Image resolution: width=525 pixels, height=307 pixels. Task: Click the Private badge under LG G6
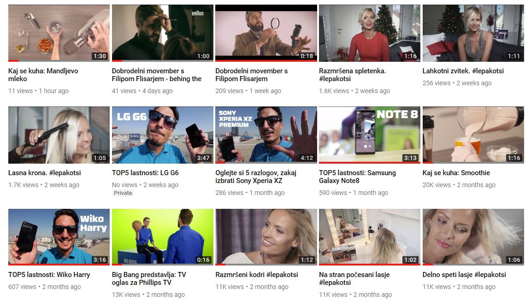pyautogui.click(x=123, y=193)
